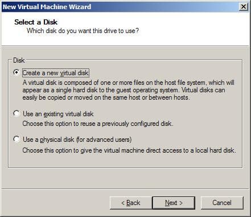Click the virtual disk description paragraph
This screenshot has width=251, height=217.
tap(129, 90)
